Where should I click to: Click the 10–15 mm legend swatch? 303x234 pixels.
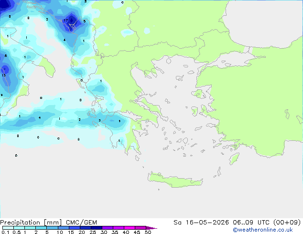tap(63, 228)
